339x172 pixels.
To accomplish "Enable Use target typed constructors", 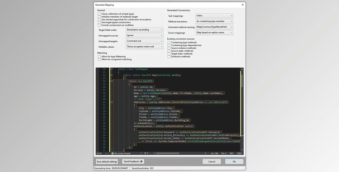I will (x=99, y=22).
